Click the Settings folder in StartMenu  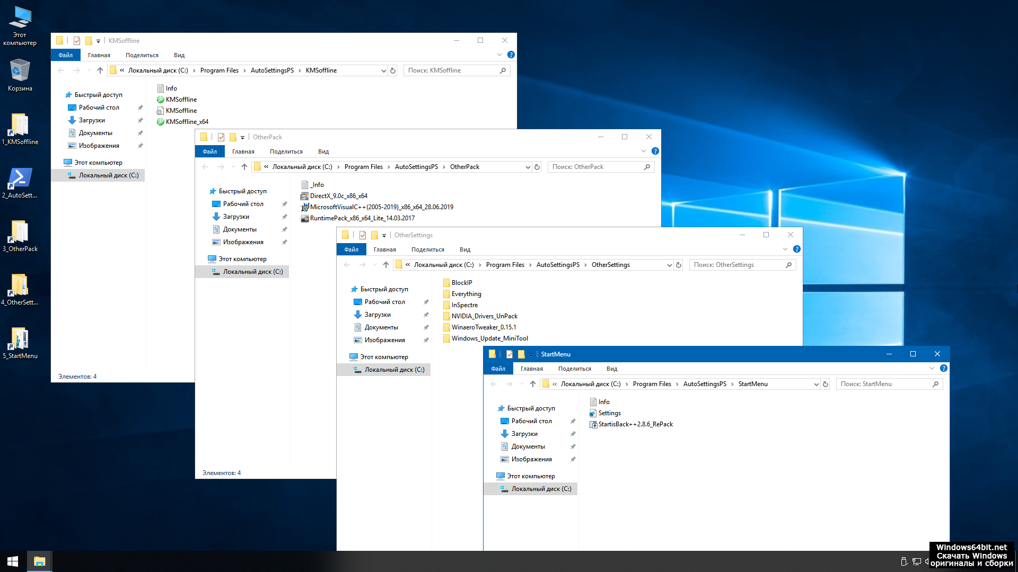click(x=608, y=413)
